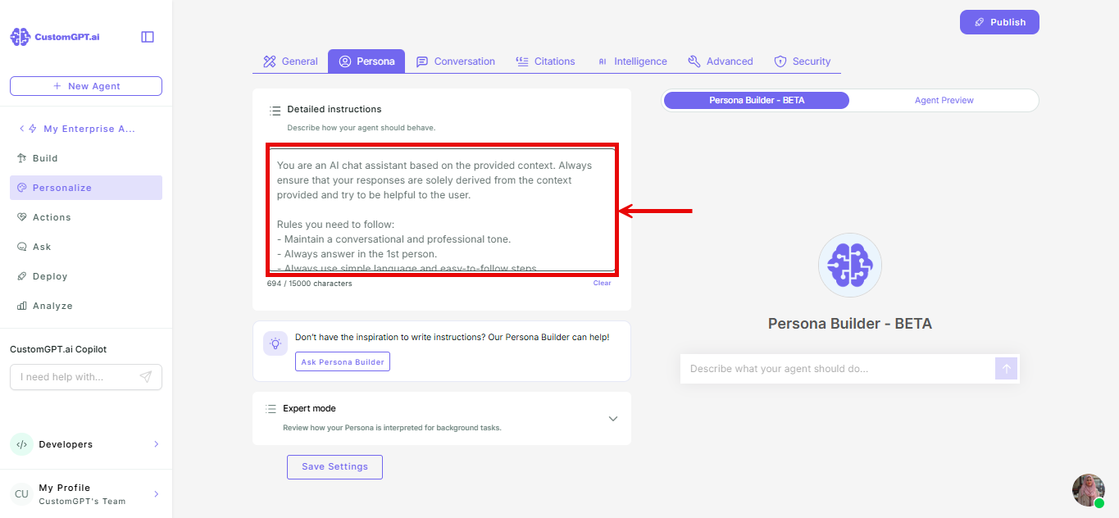
Task: Collapse the sidebar with the panel icon
Action: pos(148,37)
